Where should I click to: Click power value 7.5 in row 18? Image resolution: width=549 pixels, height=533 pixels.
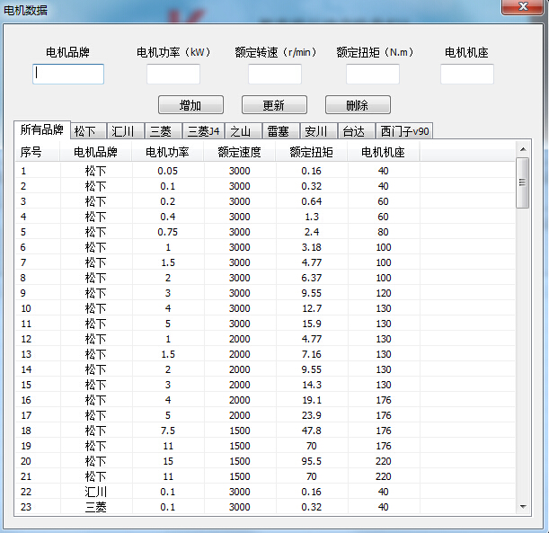(x=168, y=431)
